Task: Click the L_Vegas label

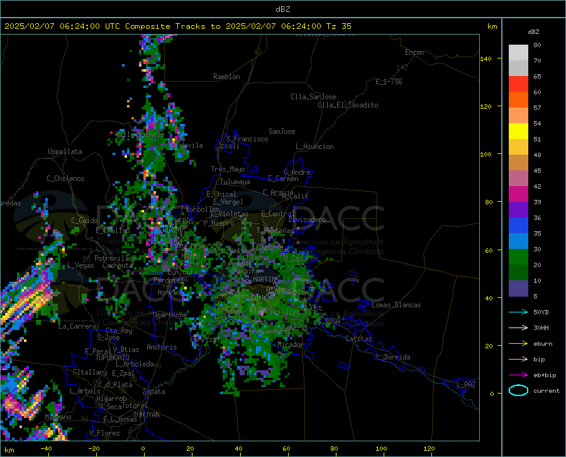Action: [80, 265]
